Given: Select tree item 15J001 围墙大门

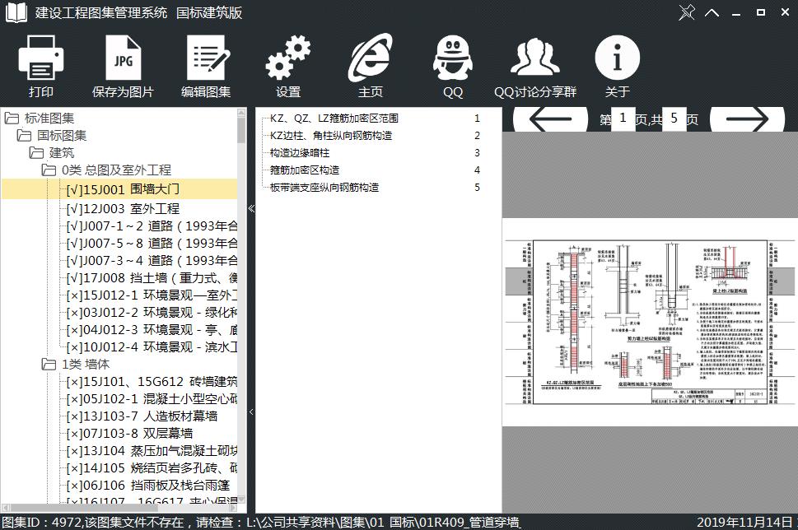Looking at the screenshot, I should pos(123,189).
